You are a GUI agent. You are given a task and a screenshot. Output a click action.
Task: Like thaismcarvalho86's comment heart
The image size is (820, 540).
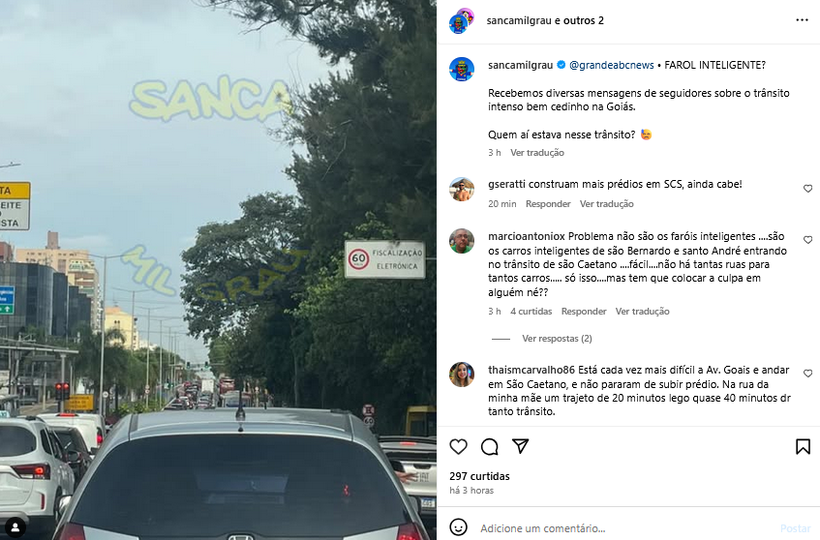coord(808,374)
